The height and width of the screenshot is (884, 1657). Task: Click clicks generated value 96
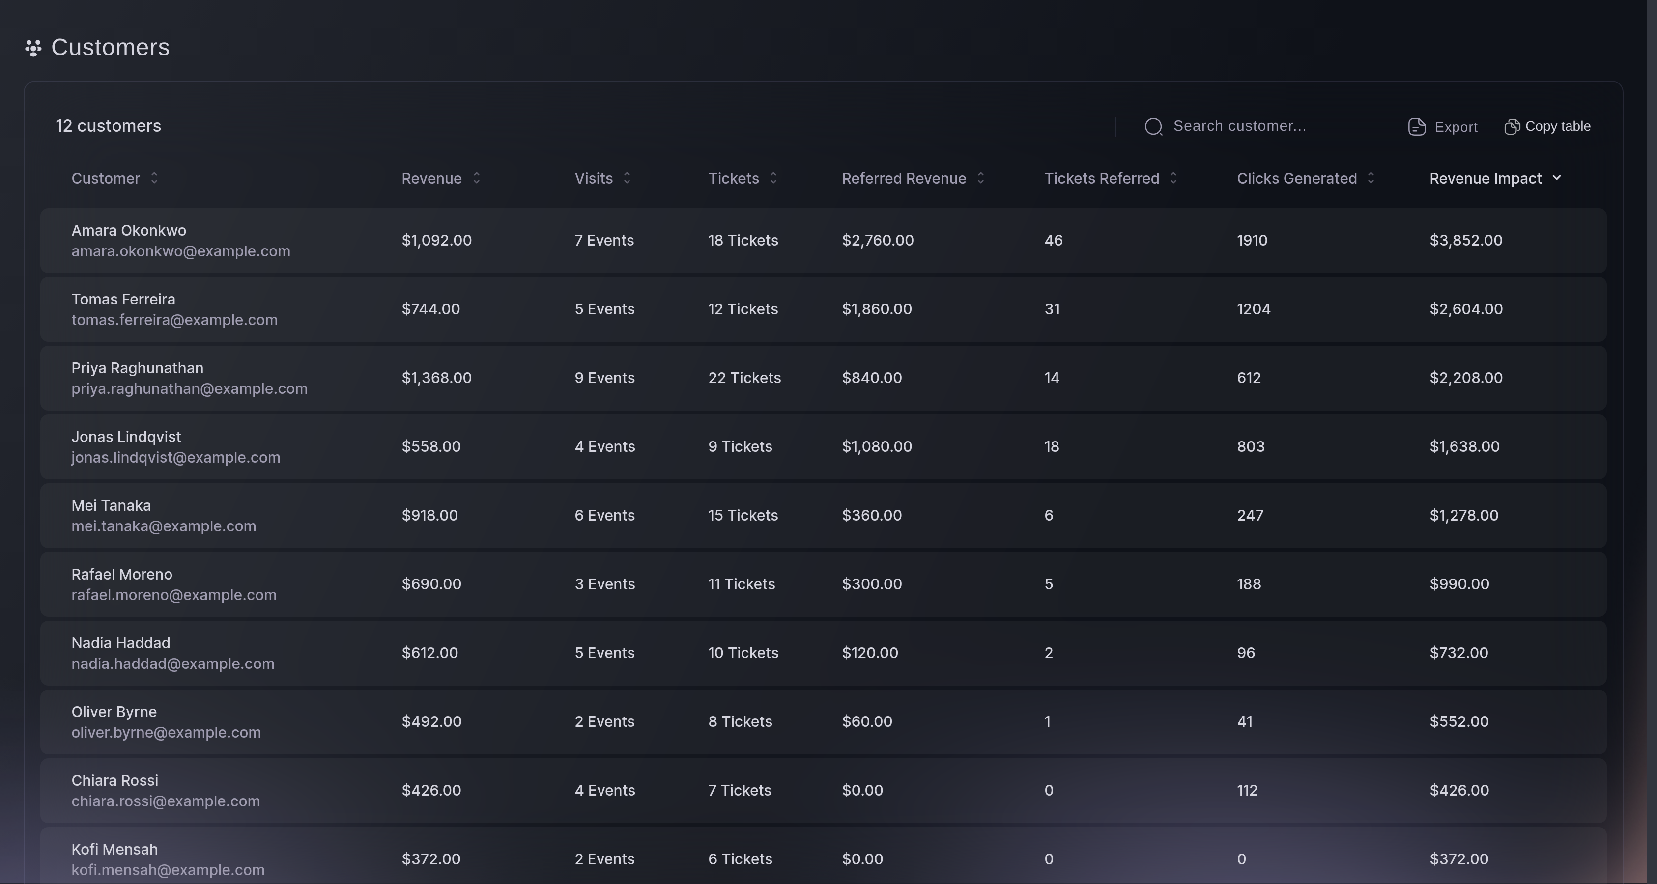pyautogui.click(x=1245, y=653)
